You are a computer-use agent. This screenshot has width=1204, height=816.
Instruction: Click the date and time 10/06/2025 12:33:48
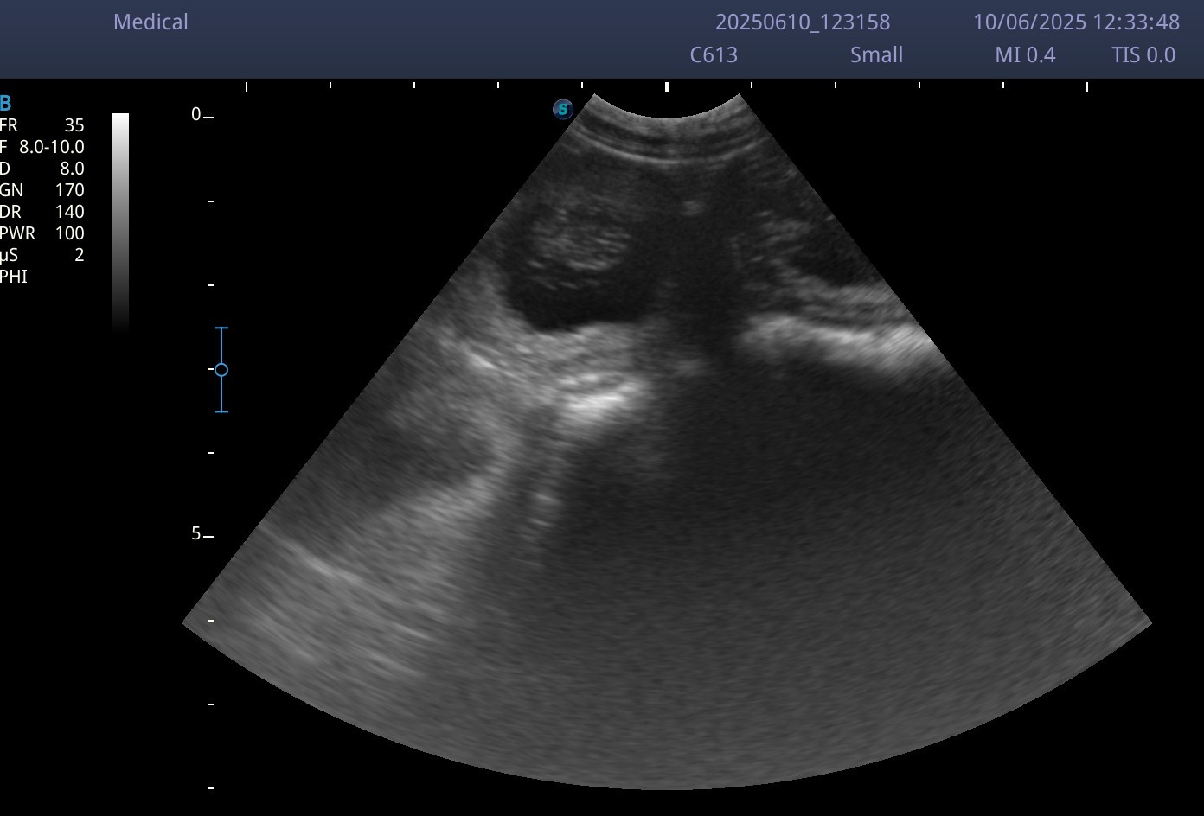[1077, 22]
